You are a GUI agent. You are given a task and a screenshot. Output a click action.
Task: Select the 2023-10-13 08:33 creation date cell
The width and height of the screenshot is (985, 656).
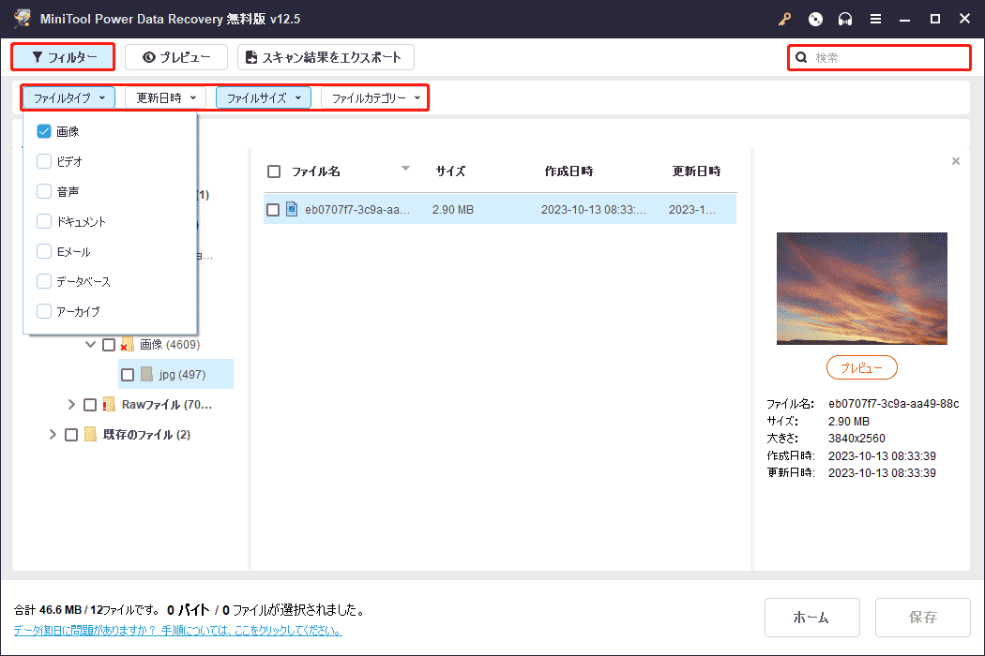pyautogui.click(x=594, y=210)
